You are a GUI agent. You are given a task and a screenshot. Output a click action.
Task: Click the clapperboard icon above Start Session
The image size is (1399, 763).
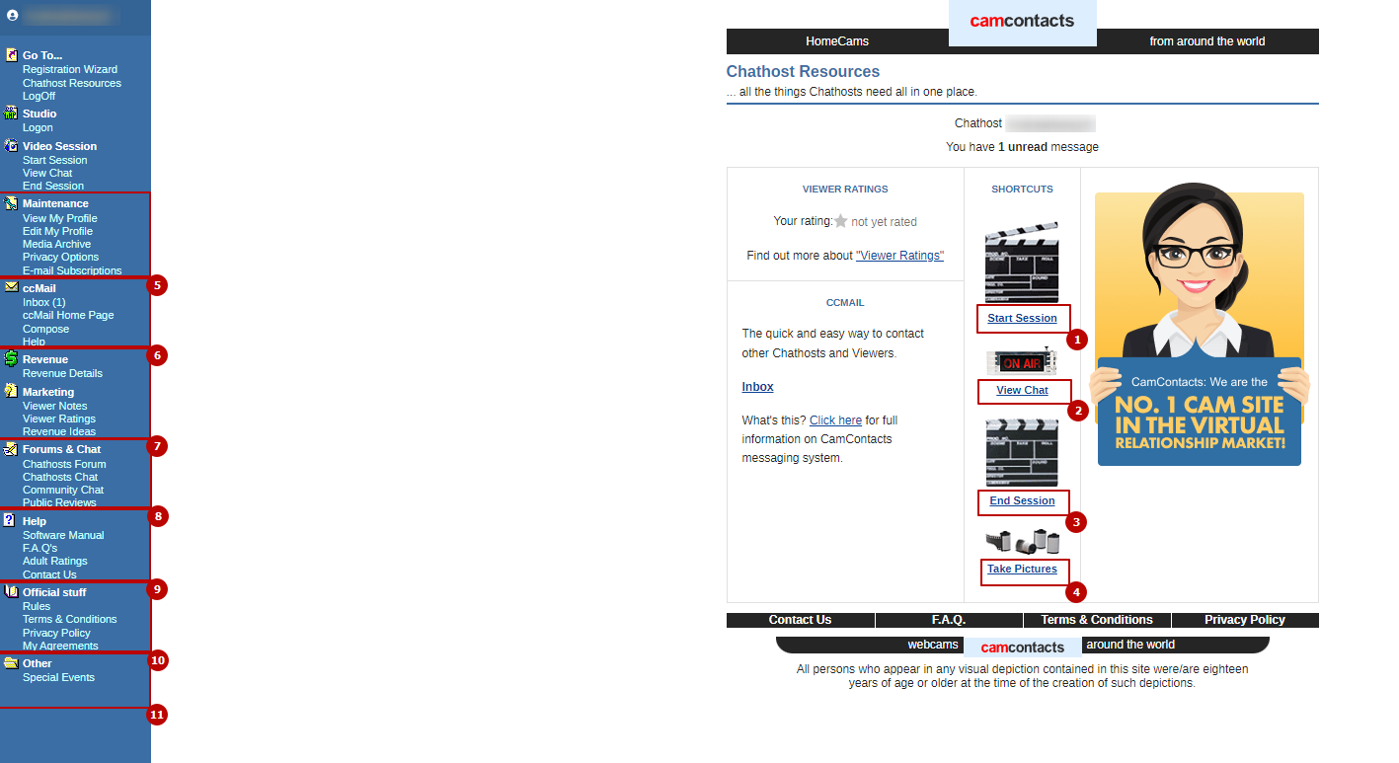pos(1022,263)
